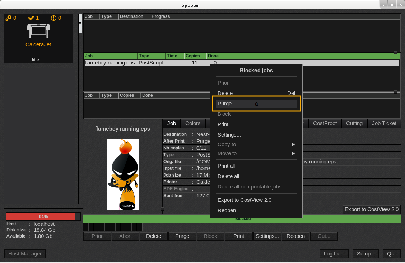Expand the Move to submenu arrow
The width and height of the screenshot is (405, 263).
point(293,153)
